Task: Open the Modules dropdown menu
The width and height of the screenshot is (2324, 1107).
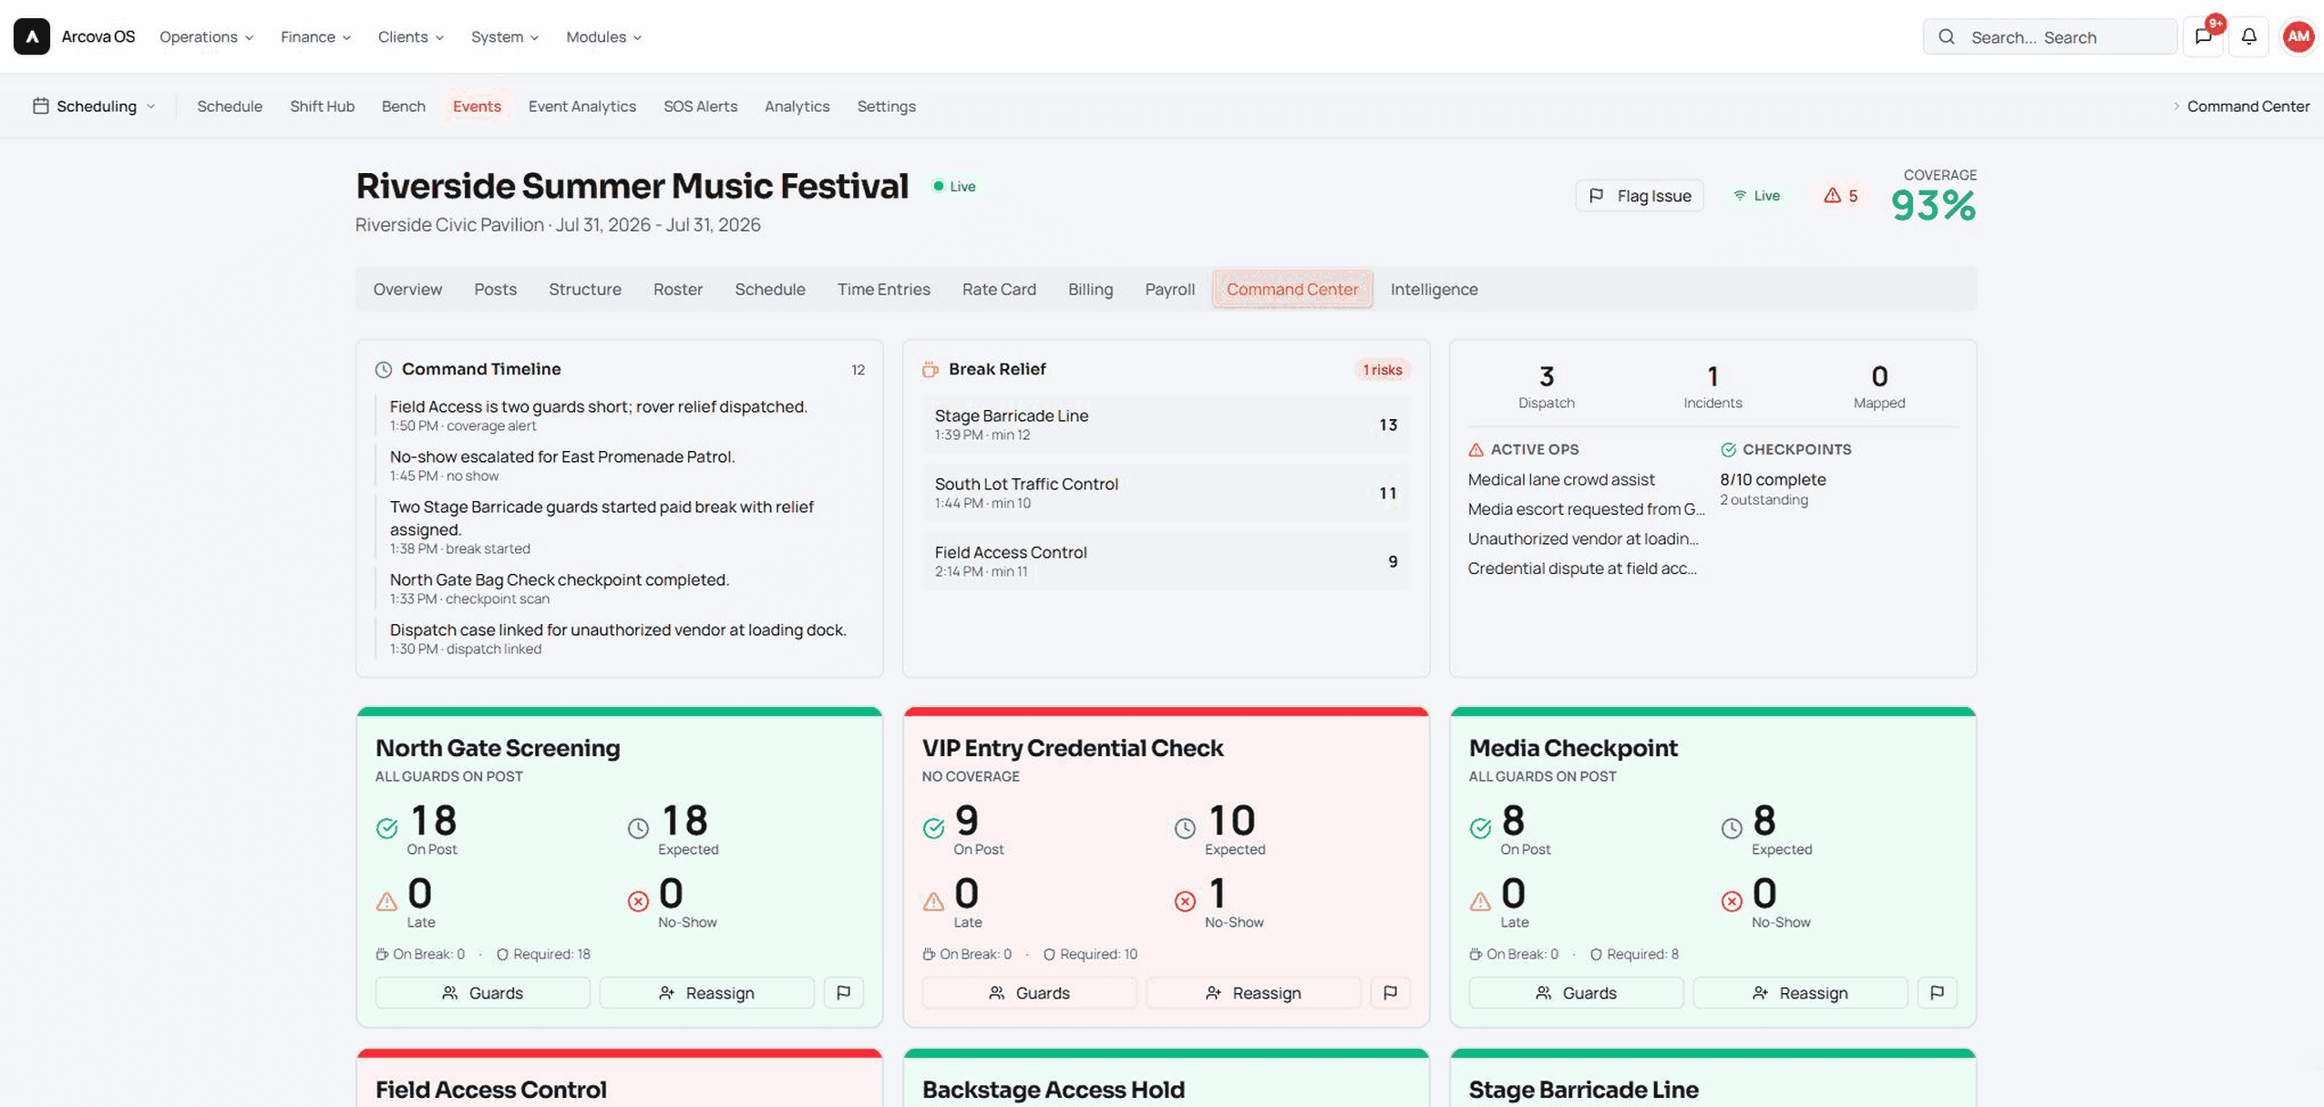Action: point(603,36)
